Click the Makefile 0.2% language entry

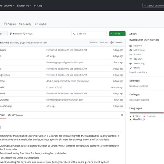137,119
